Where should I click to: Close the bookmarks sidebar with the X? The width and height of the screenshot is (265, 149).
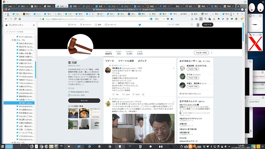[x=34, y=25]
